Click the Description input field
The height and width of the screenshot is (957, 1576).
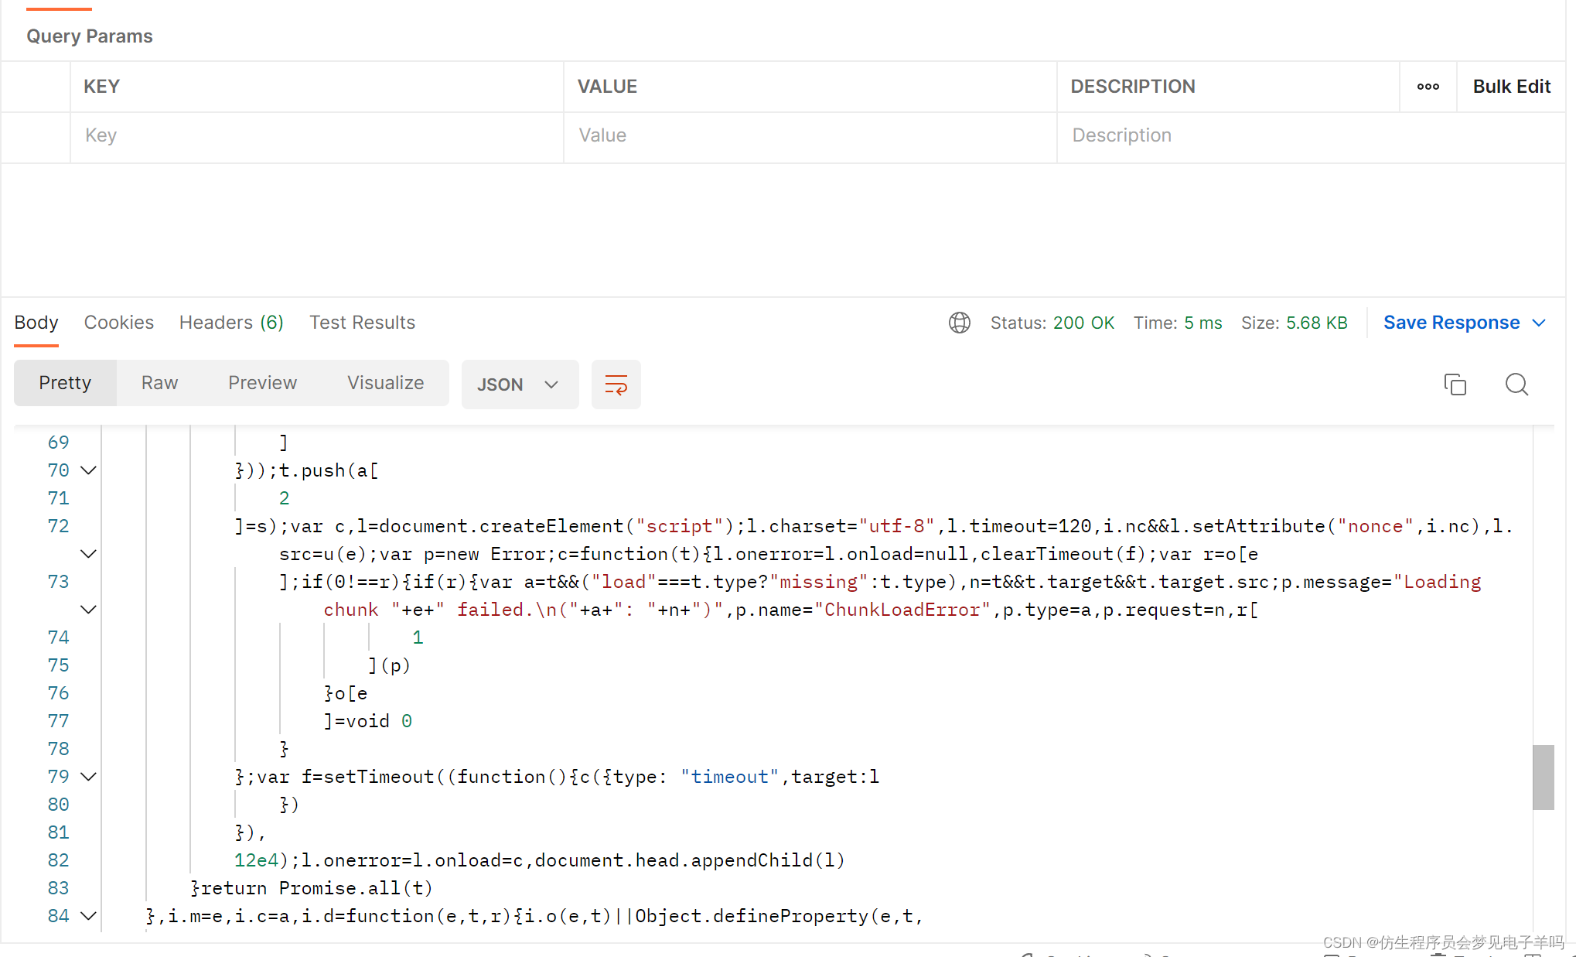1312,136
